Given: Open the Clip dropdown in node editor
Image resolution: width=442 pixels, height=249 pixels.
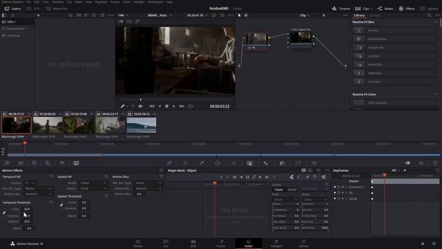Looking at the screenshot, I should coord(305,15).
